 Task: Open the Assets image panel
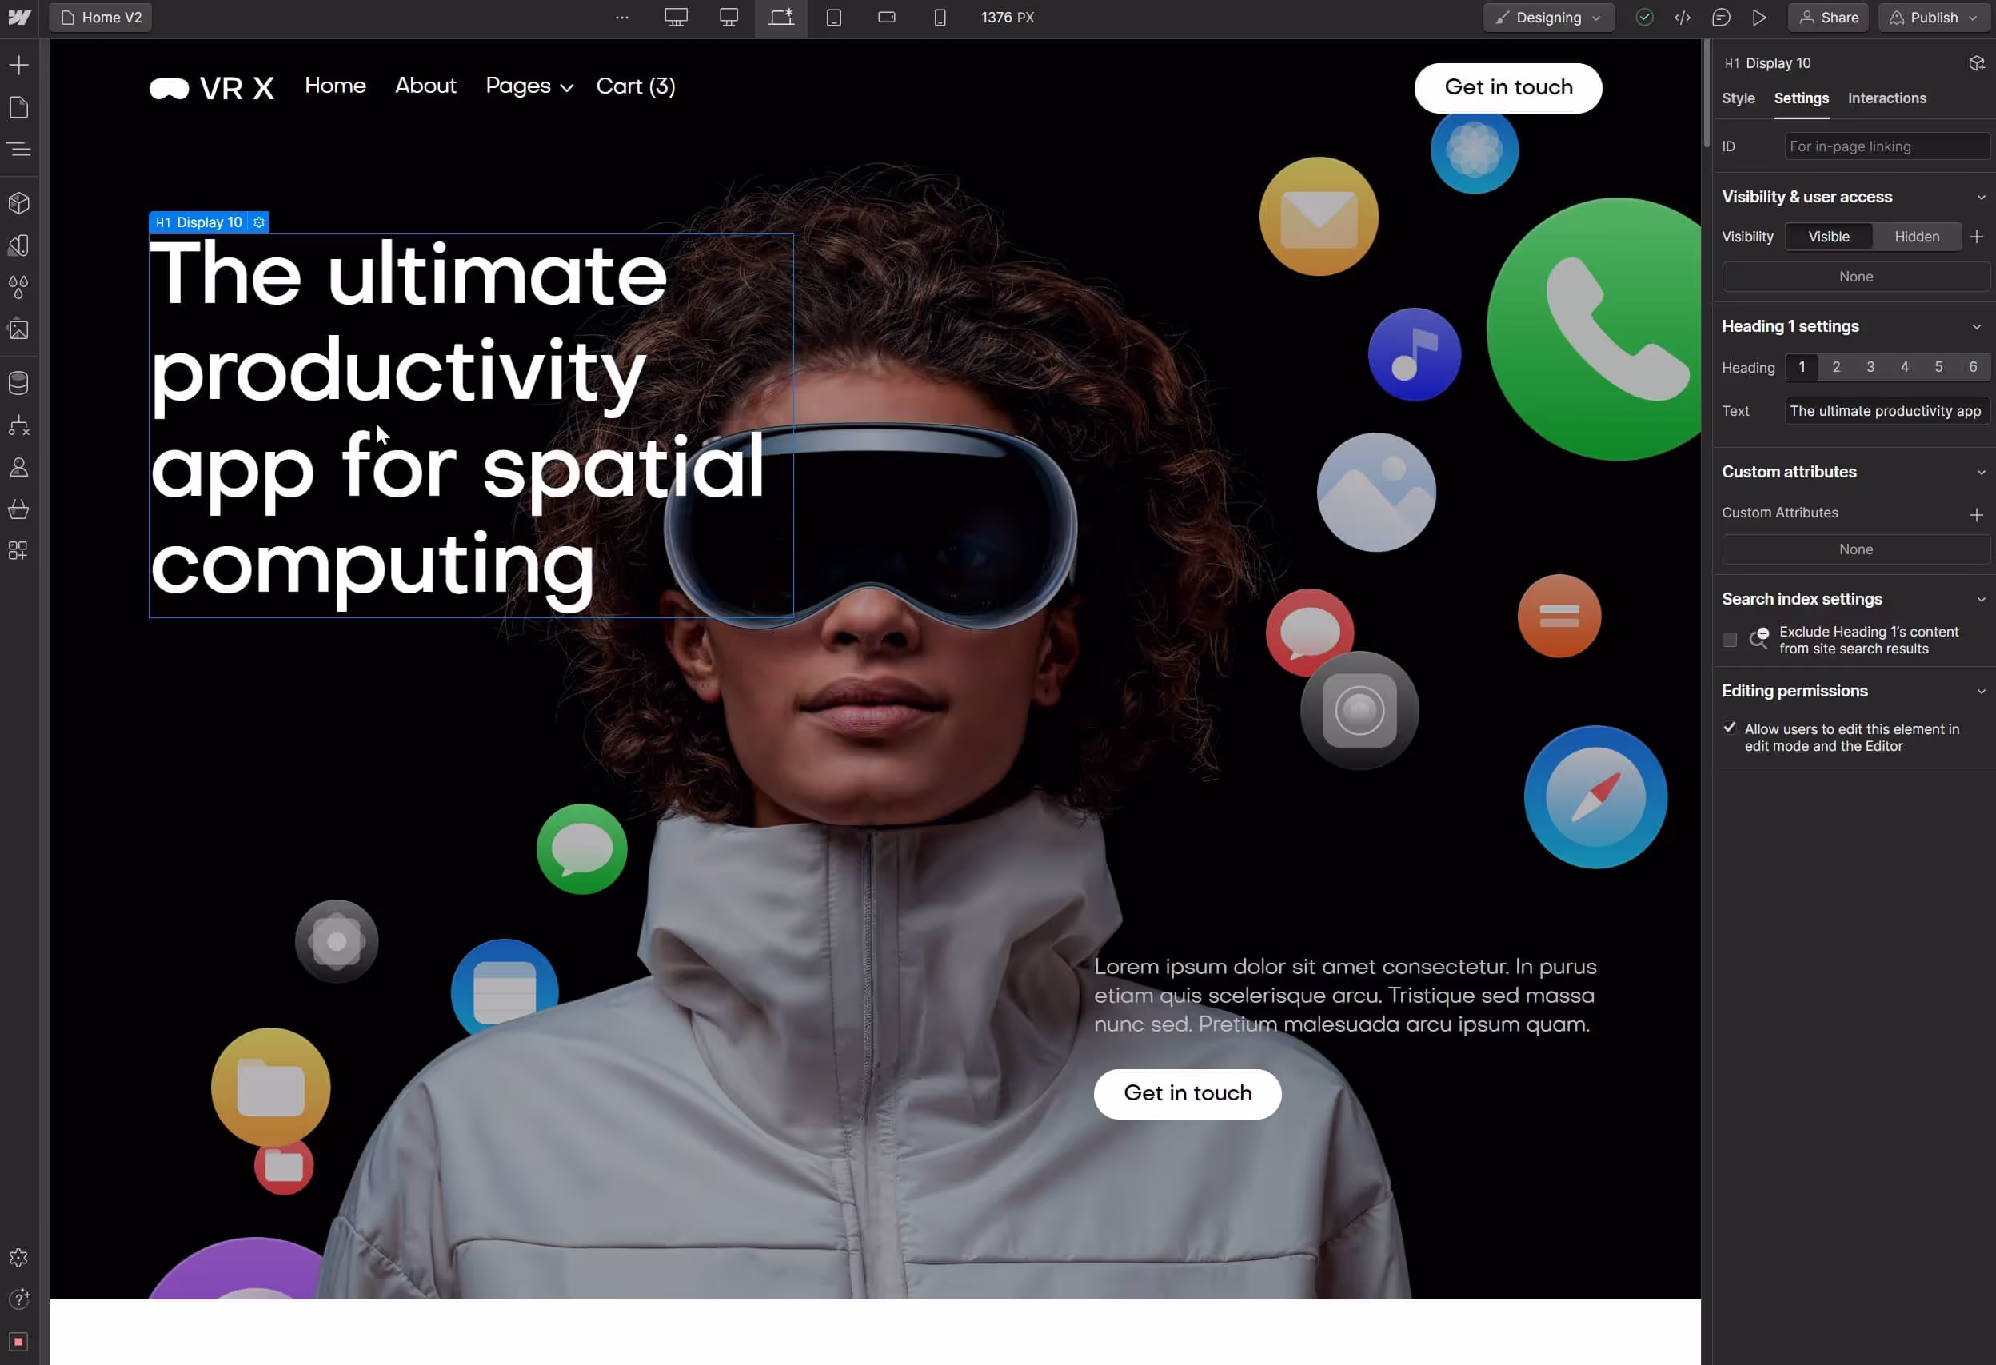(x=19, y=330)
